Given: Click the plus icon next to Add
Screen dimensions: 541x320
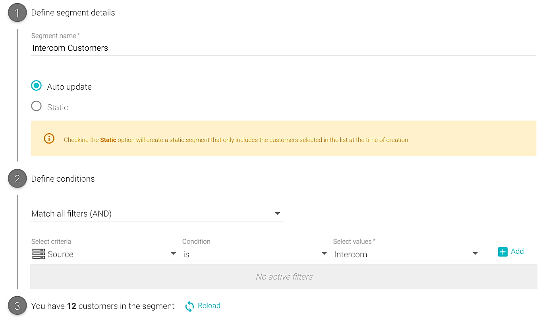Looking at the screenshot, I should pyautogui.click(x=502, y=252).
